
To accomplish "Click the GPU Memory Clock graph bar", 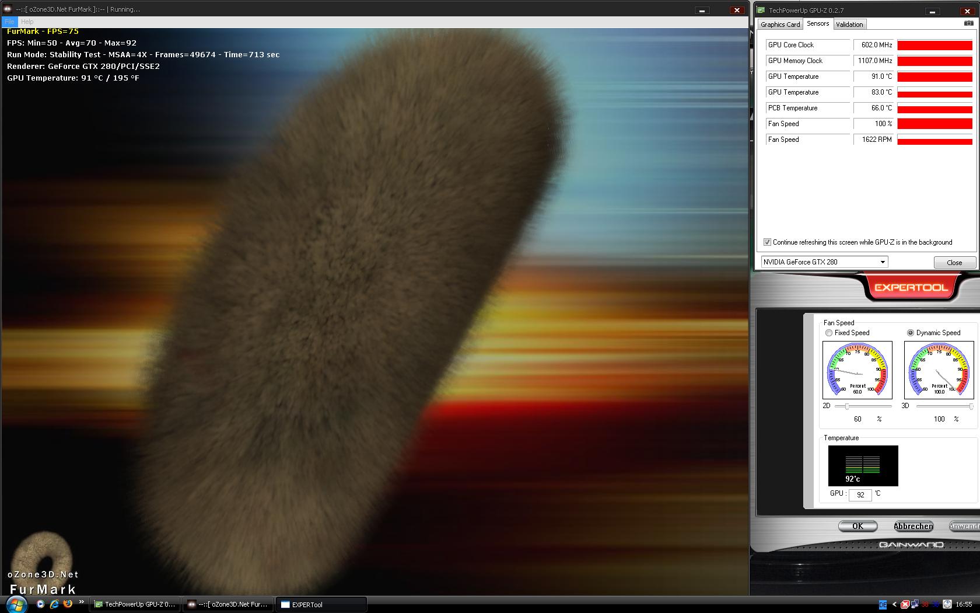I will [x=935, y=61].
